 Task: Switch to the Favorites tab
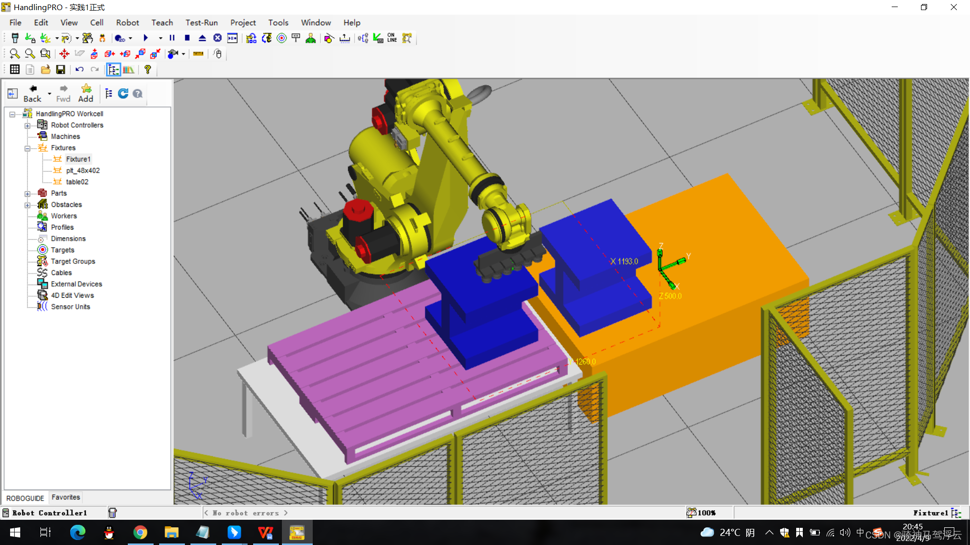coord(66,498)
